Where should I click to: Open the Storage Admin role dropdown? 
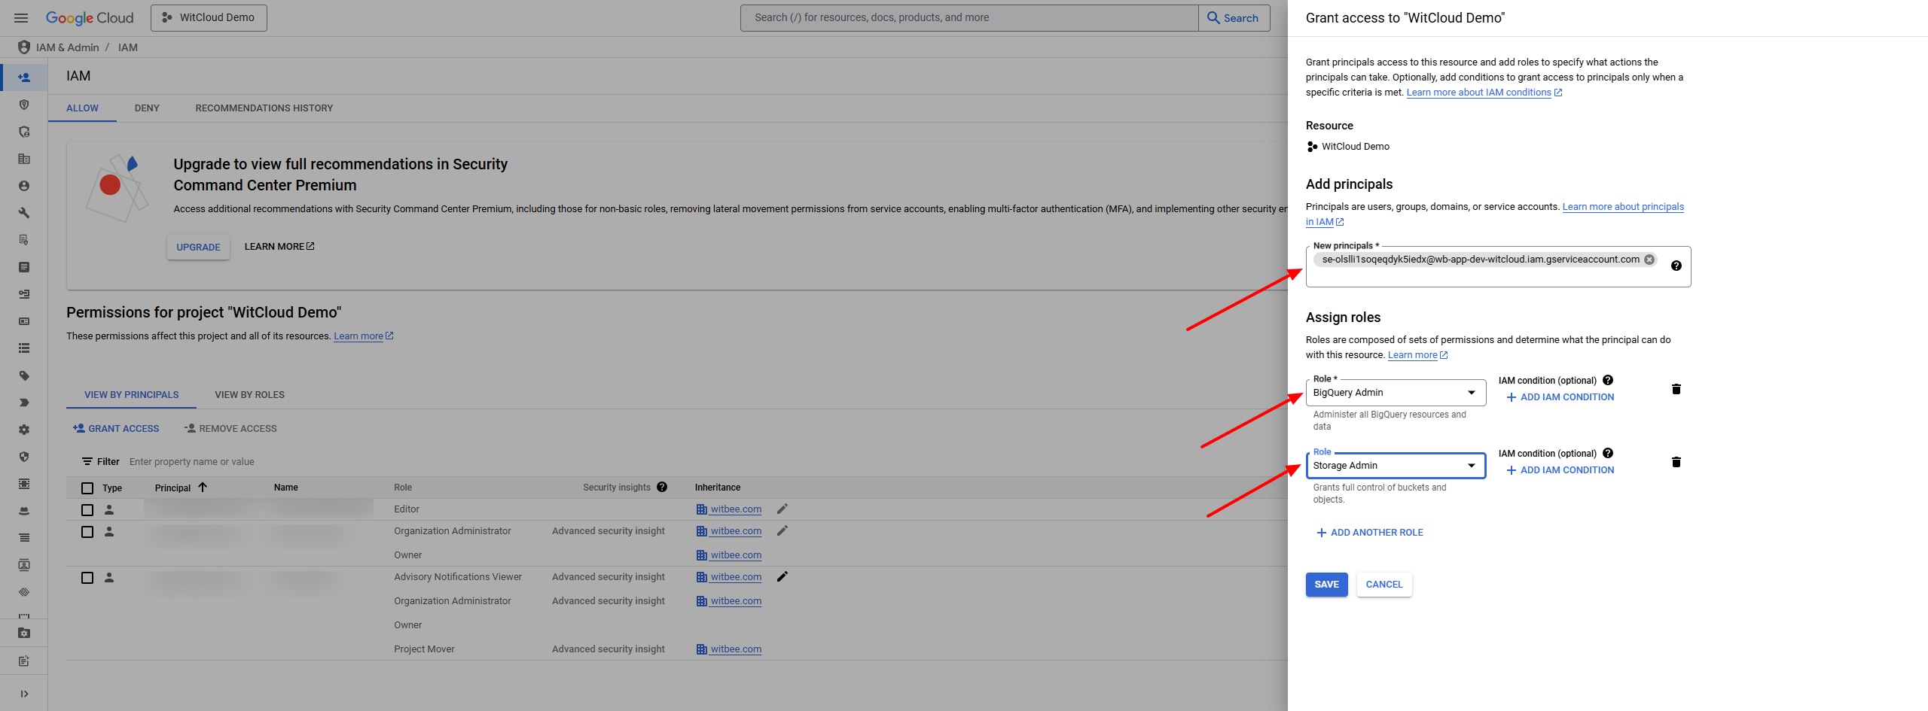click(x=1396, y=466)
